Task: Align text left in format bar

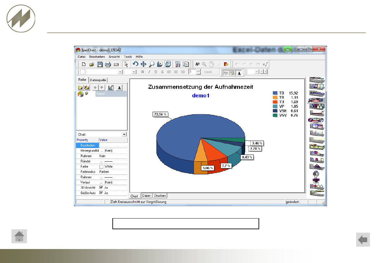Action: coord(169,72)
